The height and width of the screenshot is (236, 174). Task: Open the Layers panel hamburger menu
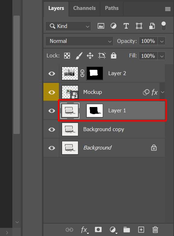[x=168, y=9]
